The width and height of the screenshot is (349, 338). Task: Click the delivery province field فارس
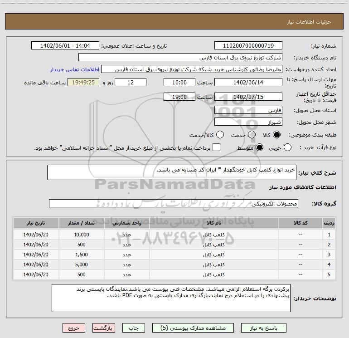248,110
